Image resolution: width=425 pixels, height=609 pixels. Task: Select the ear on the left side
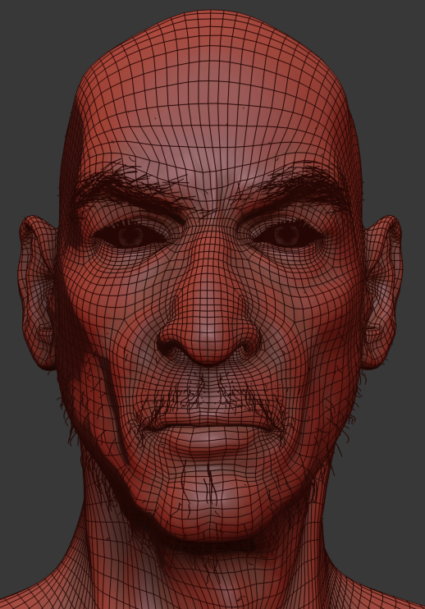pyautogui.click(x=37, y=291)
